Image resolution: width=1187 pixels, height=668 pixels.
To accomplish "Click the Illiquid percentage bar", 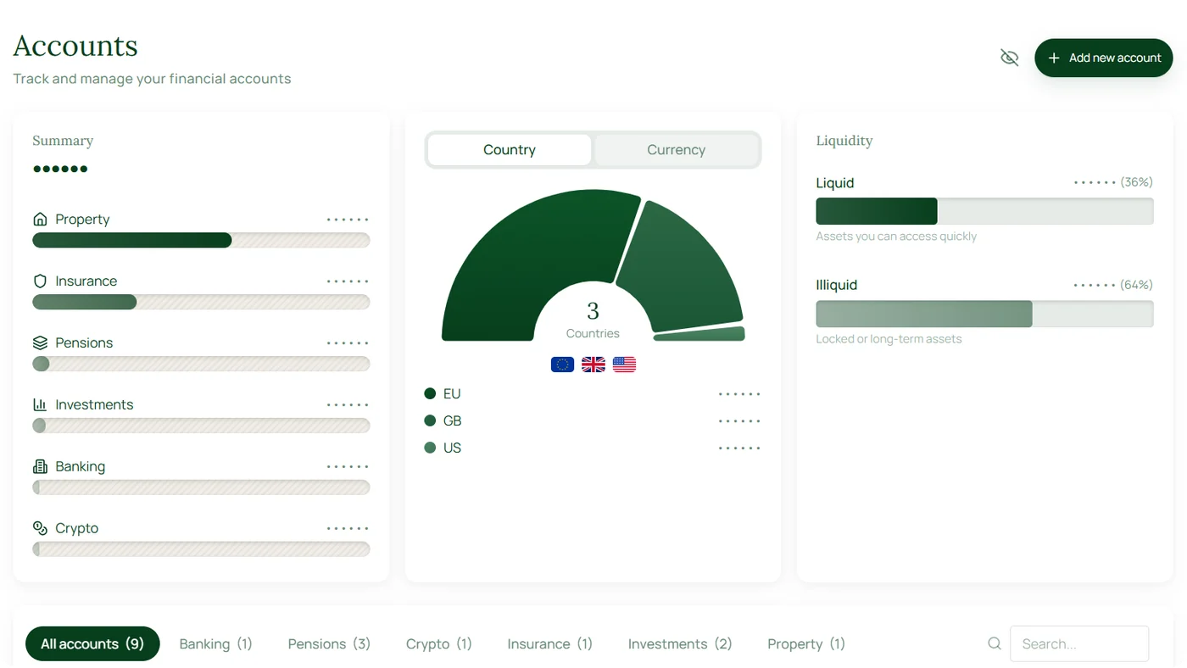I will (984, 314).
